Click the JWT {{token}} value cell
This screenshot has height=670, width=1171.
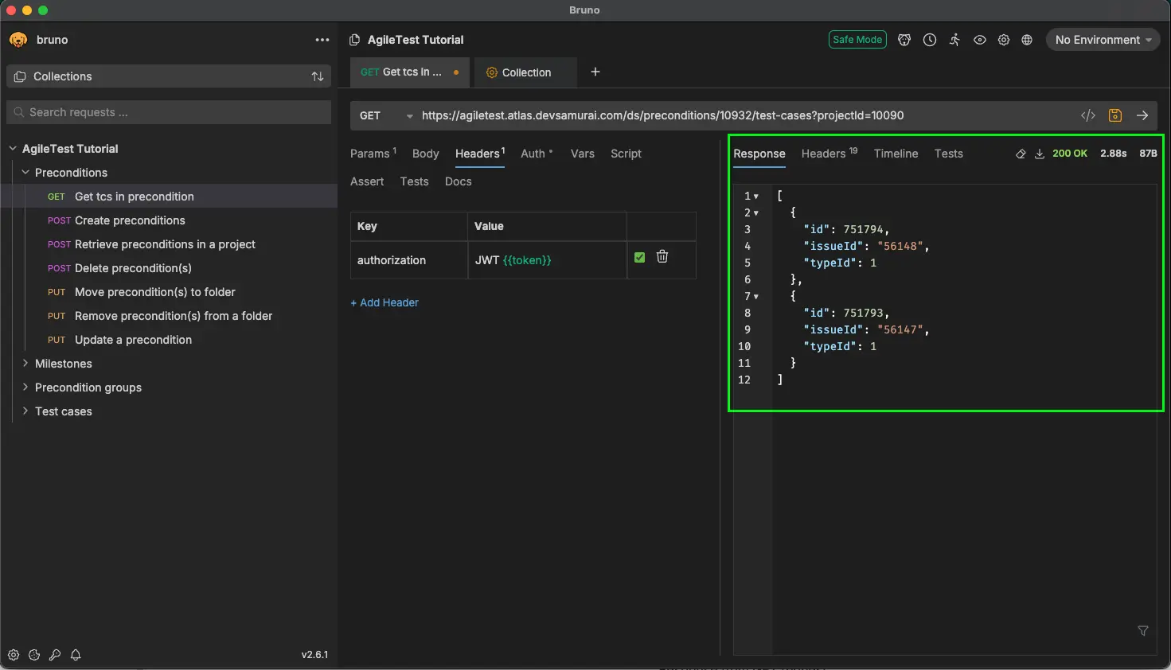547,260
